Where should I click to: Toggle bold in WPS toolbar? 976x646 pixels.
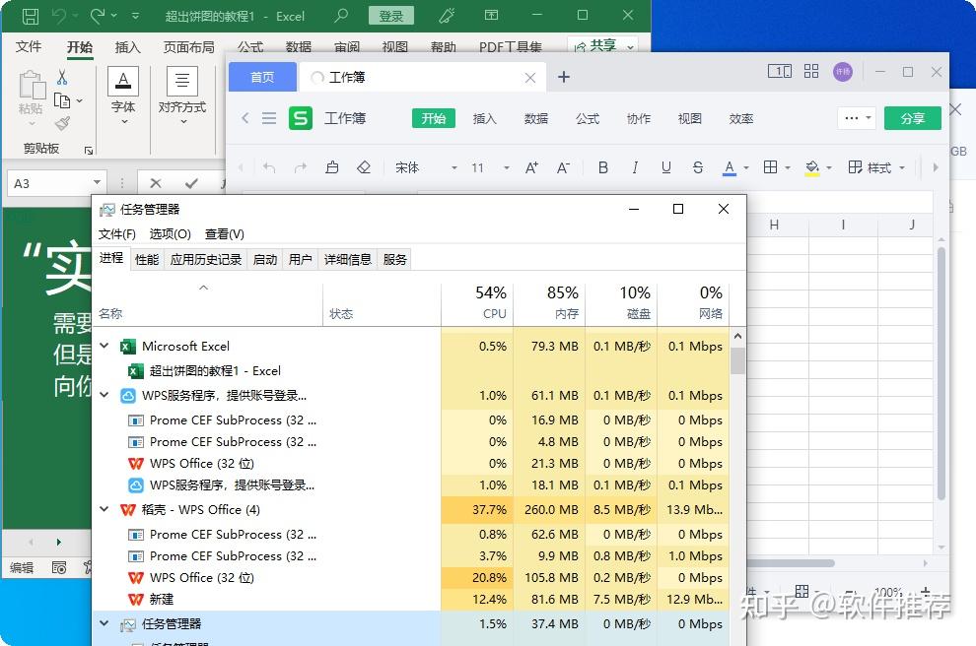602,167
